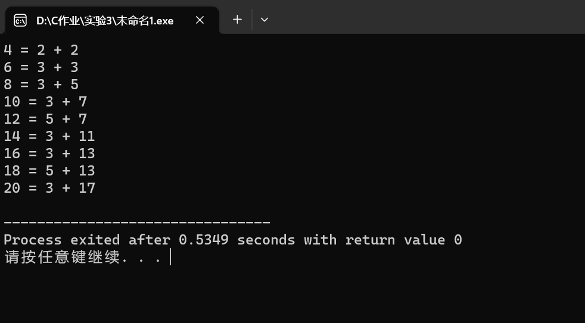Click the terminal icon in the tab
This screenshot has height=323, width=585.
pyautogui.click(x=20, y=20)
